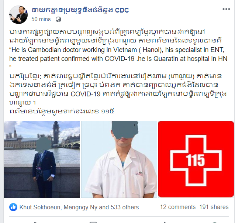Show the 533 others reactions list
The height and width of the screenshot is (223, 235).
(x=125, y=207)
